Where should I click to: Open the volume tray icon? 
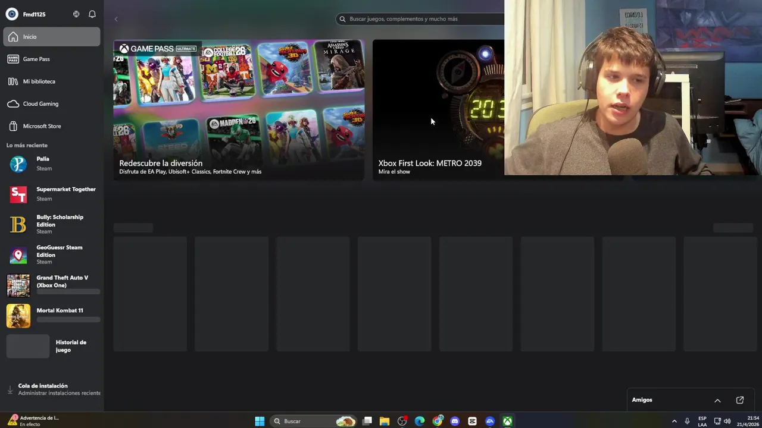pos(727,421)
